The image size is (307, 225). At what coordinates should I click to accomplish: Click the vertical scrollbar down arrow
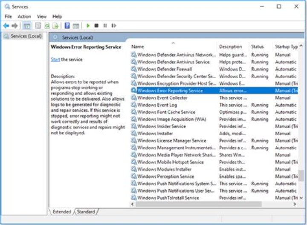pyautogui.click(x=301, y=198)
